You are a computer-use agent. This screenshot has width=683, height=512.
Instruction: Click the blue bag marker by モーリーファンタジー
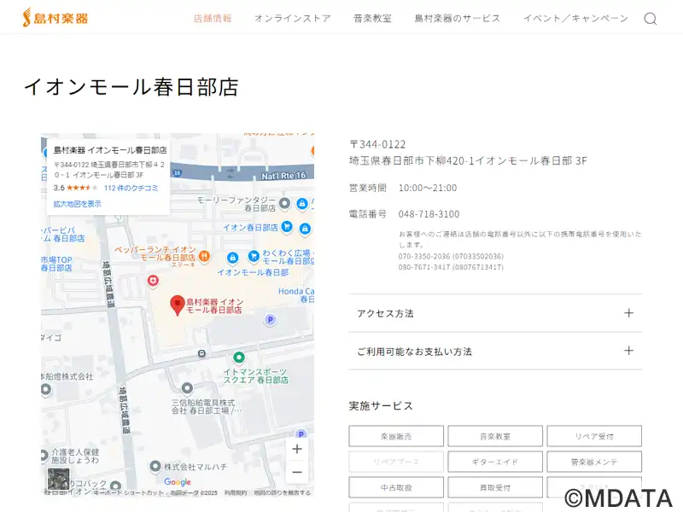click(302, 203)
